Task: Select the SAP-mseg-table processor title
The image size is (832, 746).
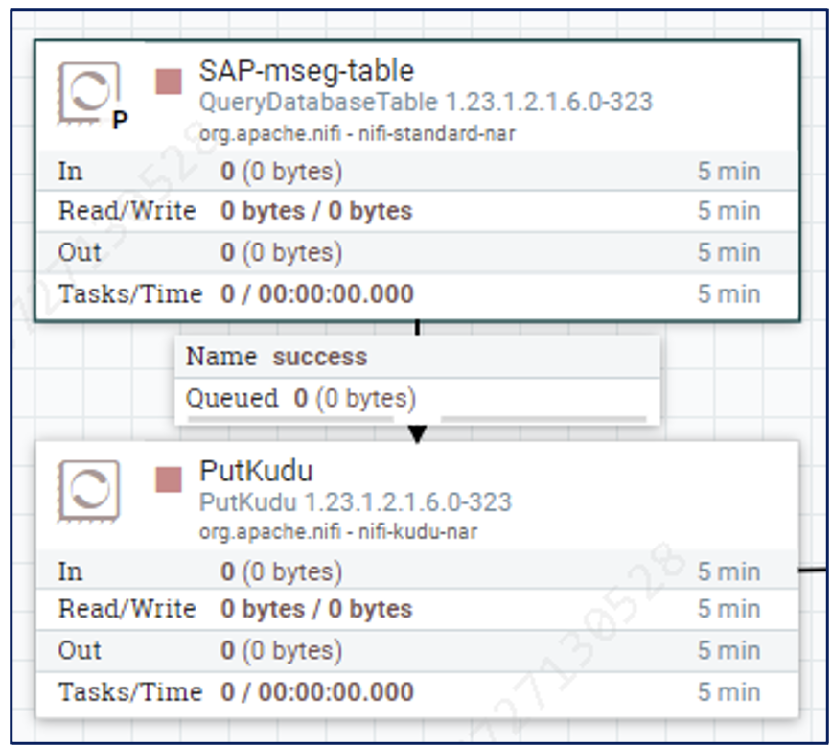Action: 306,71
